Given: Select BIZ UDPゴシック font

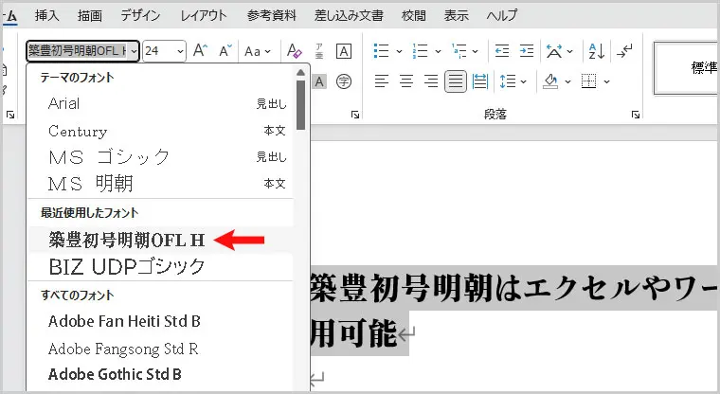Looking at the screenshot, I should [161, 267].
